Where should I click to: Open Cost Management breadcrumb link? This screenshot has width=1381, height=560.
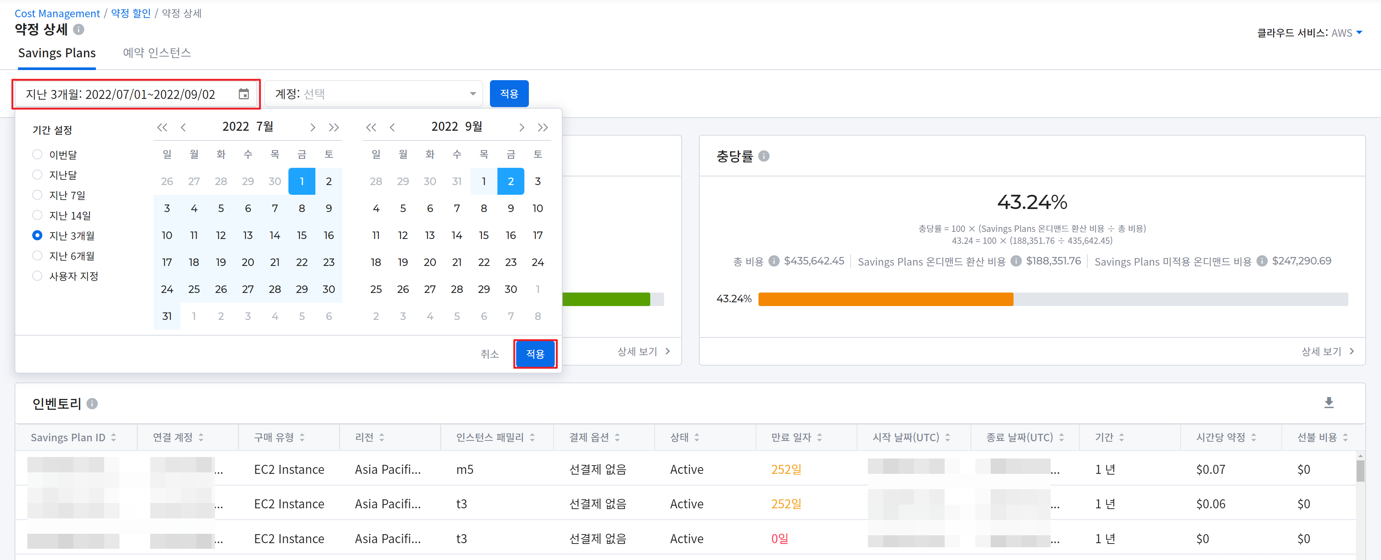tap(57, 13)
